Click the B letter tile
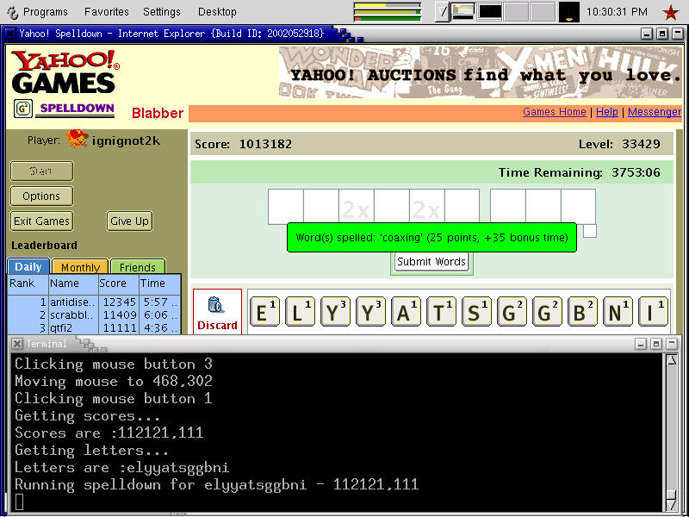This screenshot has width=689, height=517. (x=582, y=311)
